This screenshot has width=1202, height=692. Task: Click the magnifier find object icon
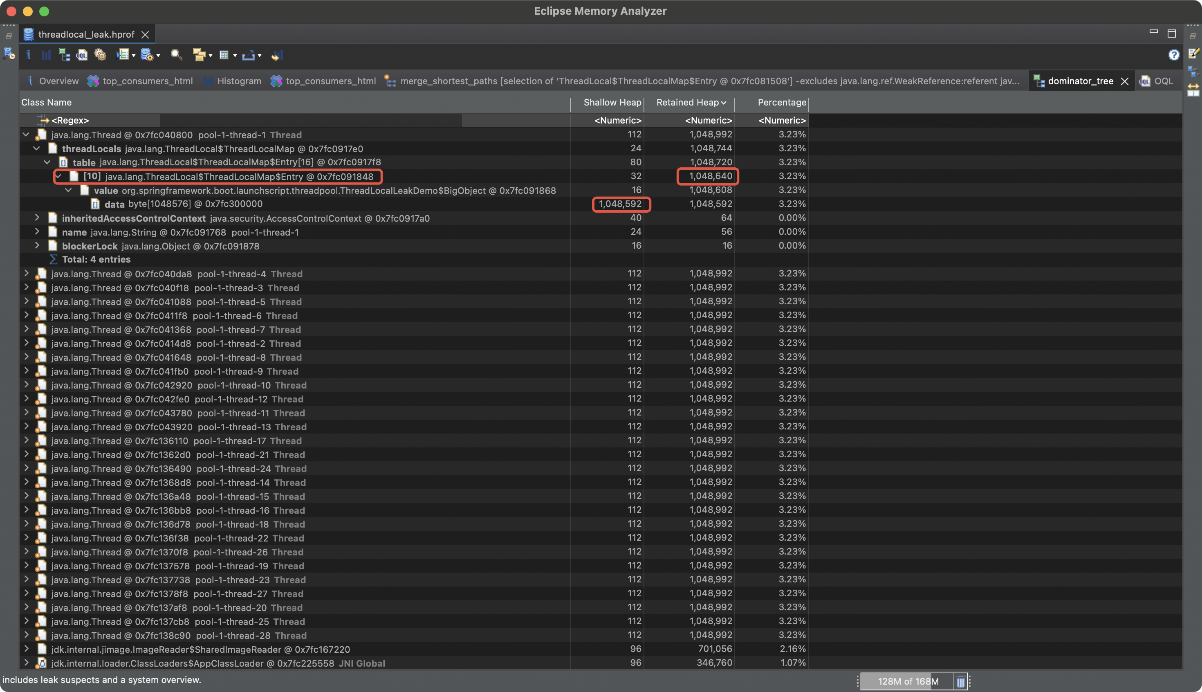[x=176, y=55]
